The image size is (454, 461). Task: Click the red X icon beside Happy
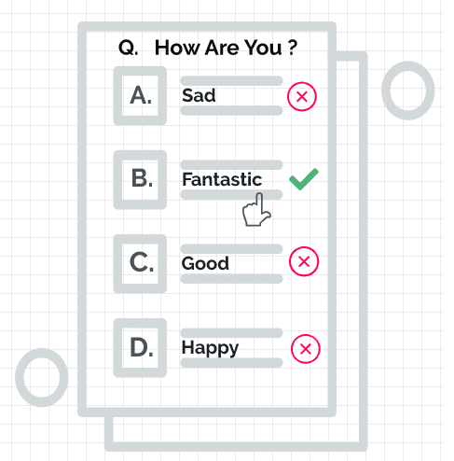click(x=306, y=349)
